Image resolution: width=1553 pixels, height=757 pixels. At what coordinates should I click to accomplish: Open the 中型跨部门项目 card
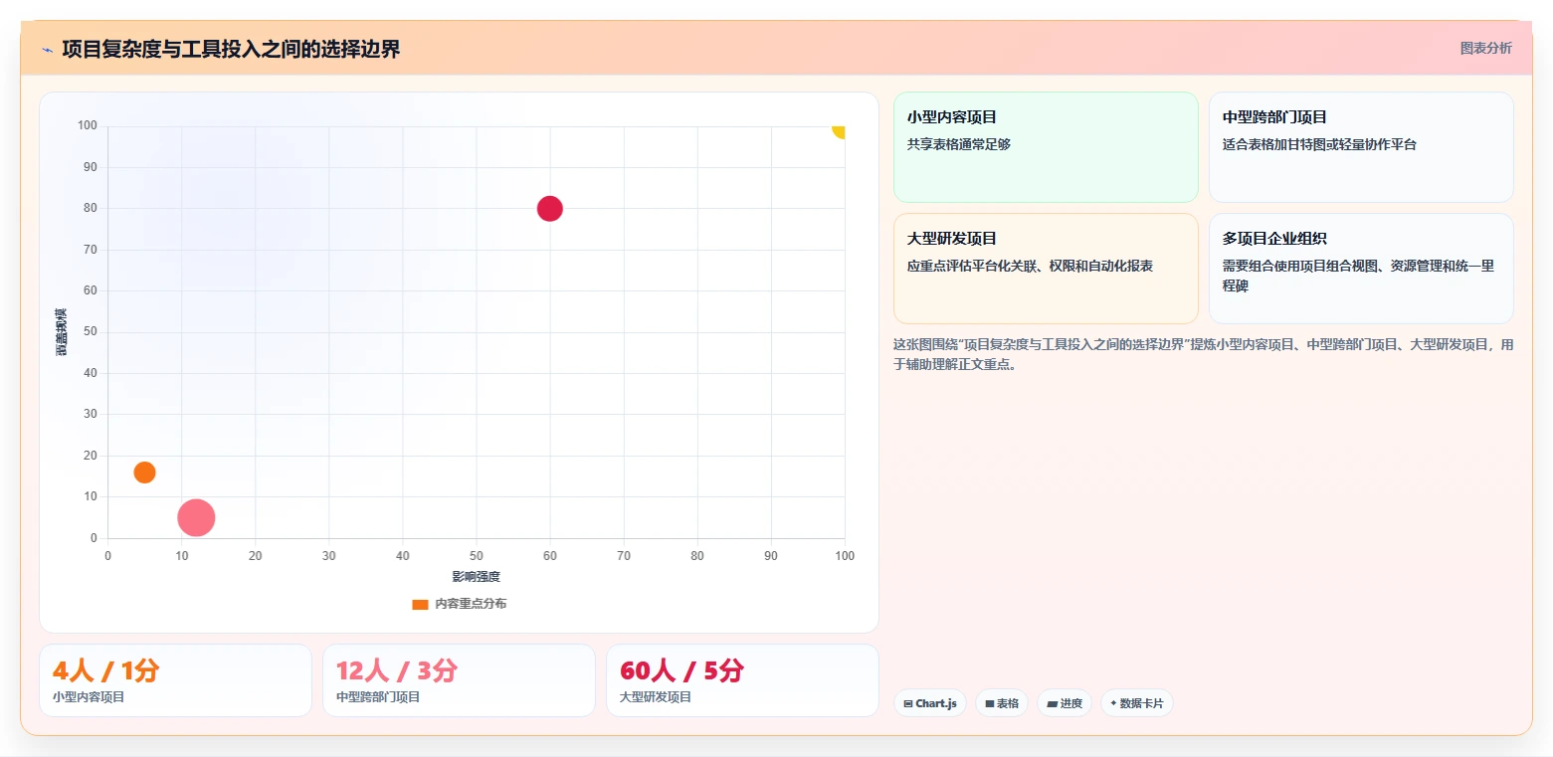coord(1361,147)
